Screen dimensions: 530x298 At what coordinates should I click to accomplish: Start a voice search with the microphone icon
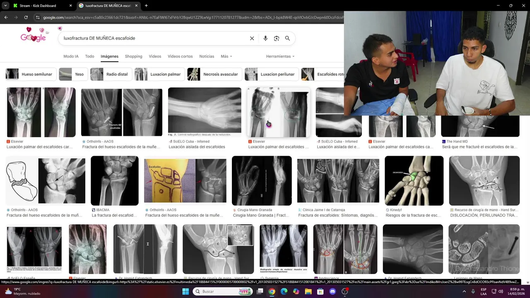pyautogui.click(x=265, y=38)
